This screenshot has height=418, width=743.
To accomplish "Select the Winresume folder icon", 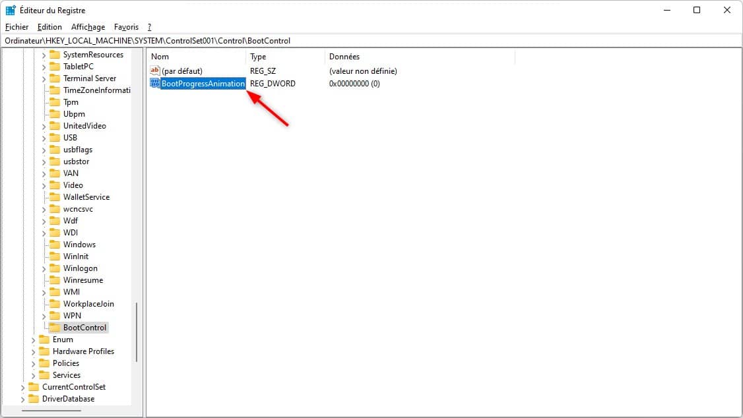I will pos(55,280).
